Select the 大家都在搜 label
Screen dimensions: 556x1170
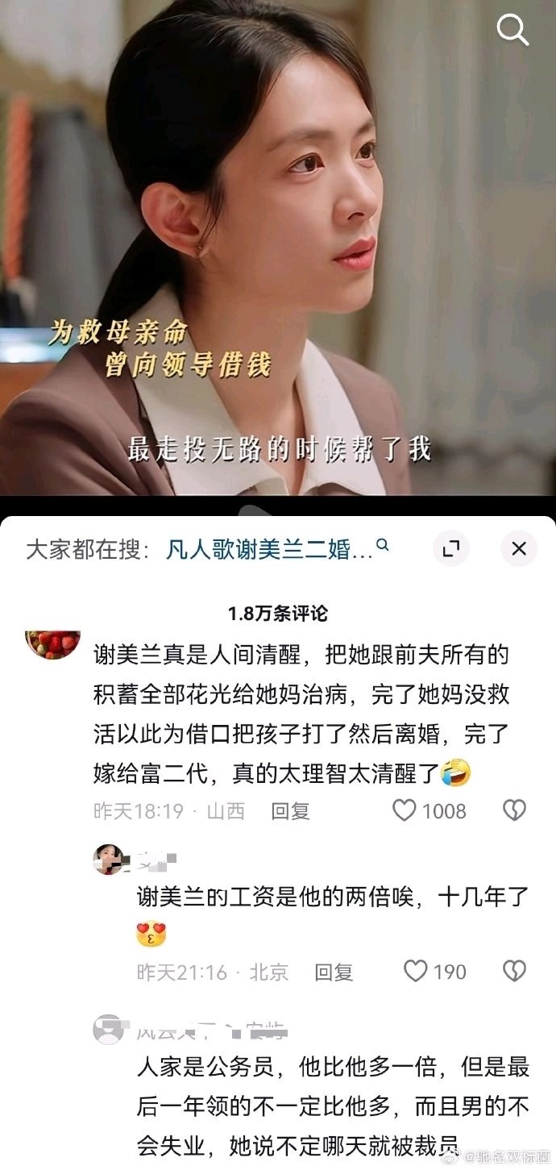coord(88,550)
